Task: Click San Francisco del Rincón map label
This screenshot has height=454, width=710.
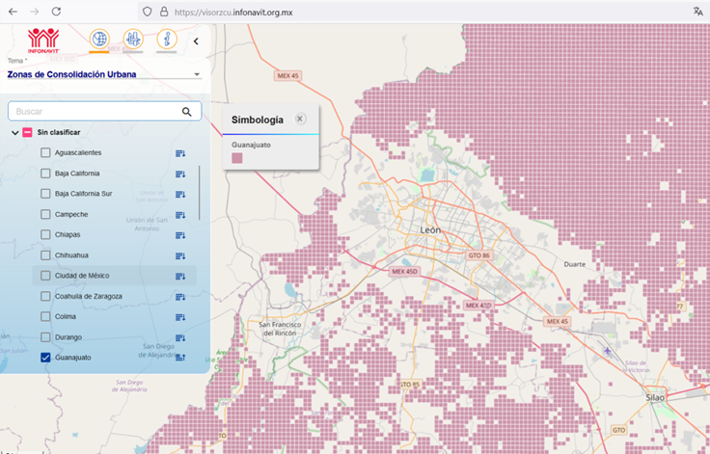Action: [280, 329]
